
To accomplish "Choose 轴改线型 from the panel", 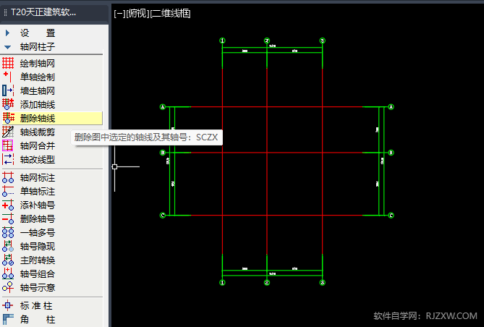I will pyautogui.click(x=38, y=160).
